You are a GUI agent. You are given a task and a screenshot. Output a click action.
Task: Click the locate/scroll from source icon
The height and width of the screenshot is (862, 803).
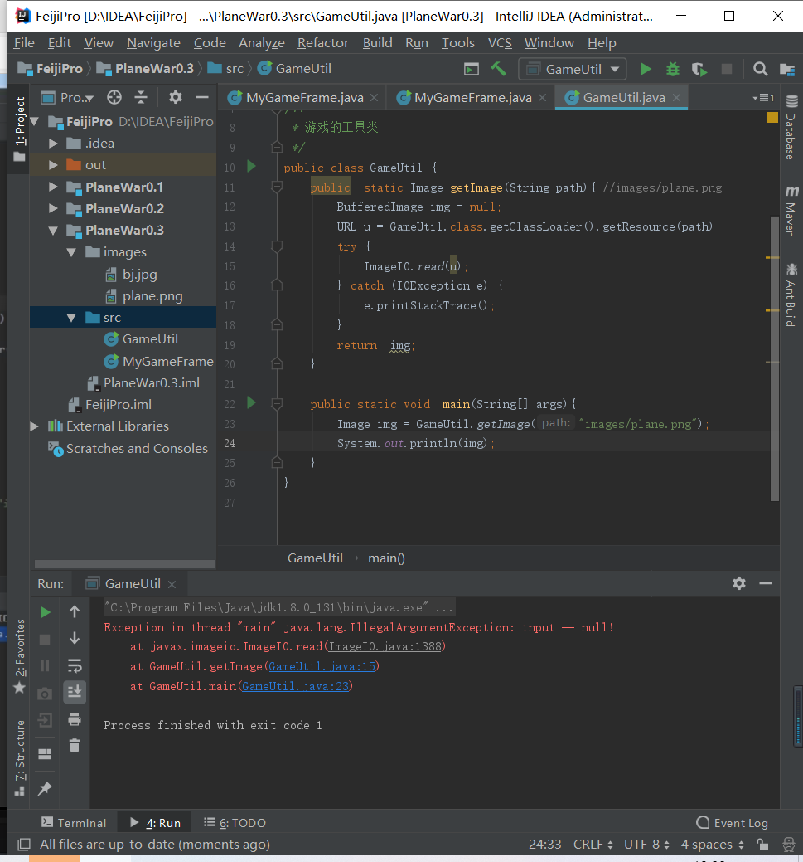114,97
